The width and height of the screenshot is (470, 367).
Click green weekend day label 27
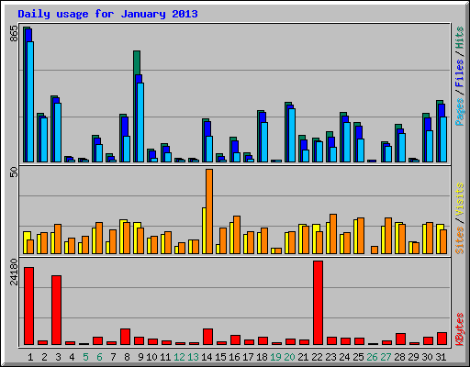386,357
